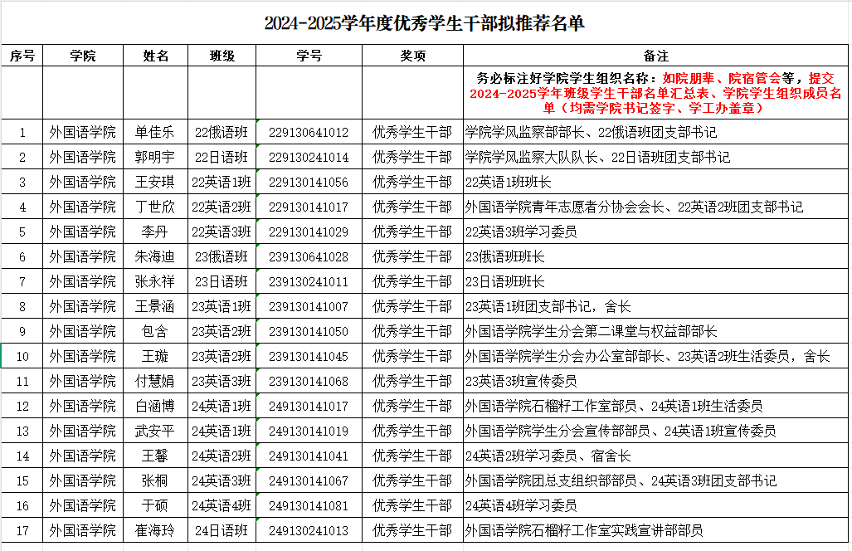
Task: Select the 姓名 column header cell
Action: tap(155, 56)
